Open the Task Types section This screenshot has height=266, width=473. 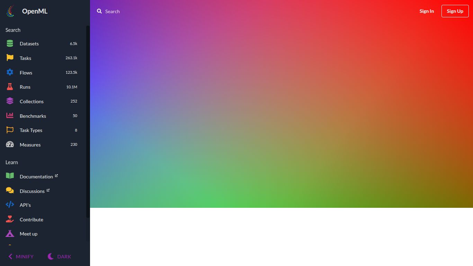(31, 130)
